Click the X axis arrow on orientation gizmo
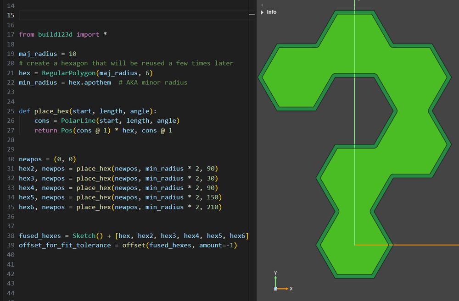This screenshot has height=301, width=459. click(284, 289)
